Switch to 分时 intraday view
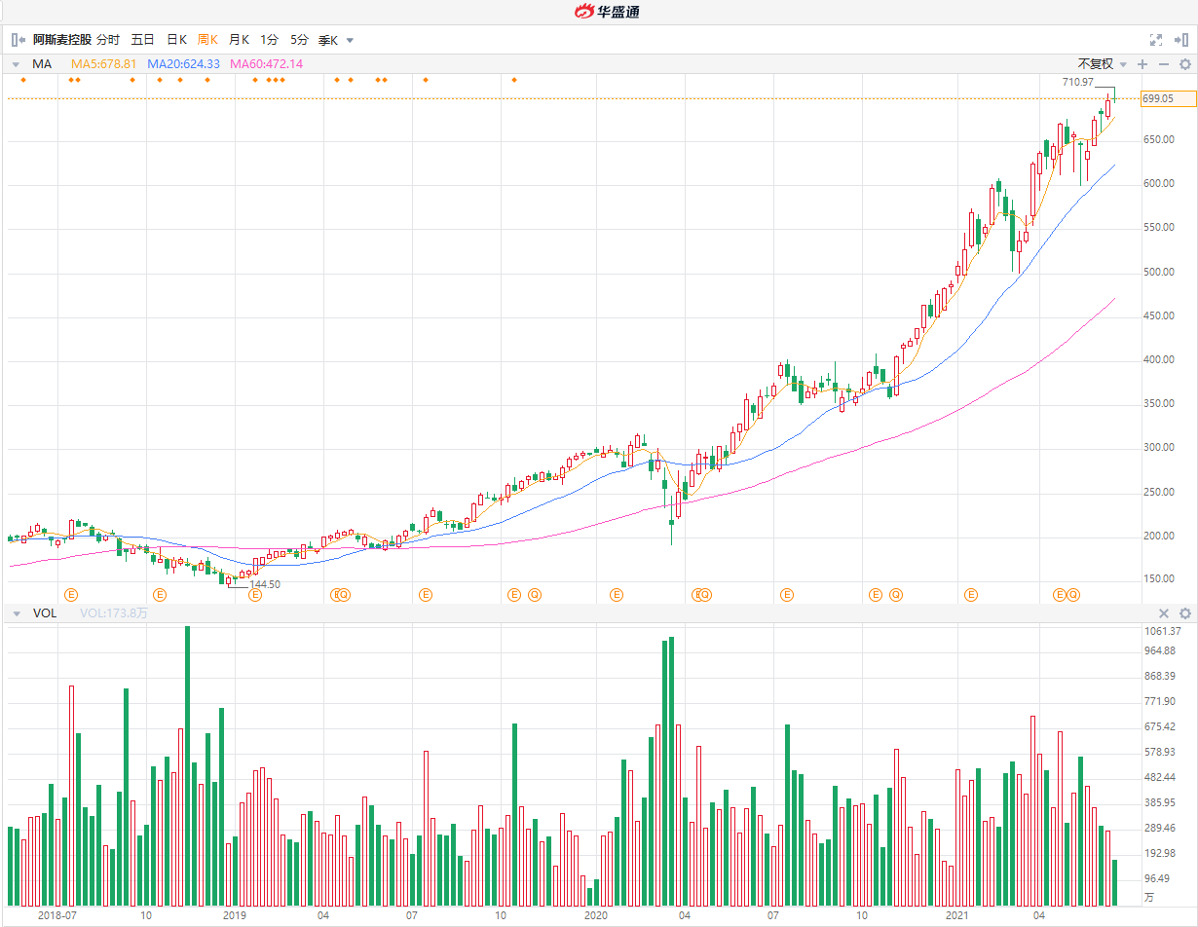The image size is (1198, 927). [108, 40]
